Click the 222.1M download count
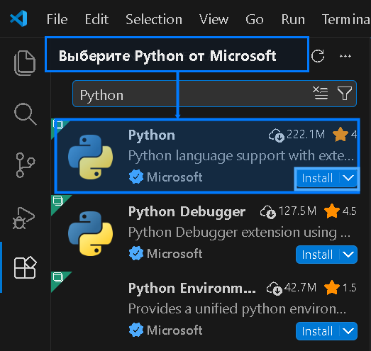The image size is (371, 351). pyautogui.click(x=306, y=134)
